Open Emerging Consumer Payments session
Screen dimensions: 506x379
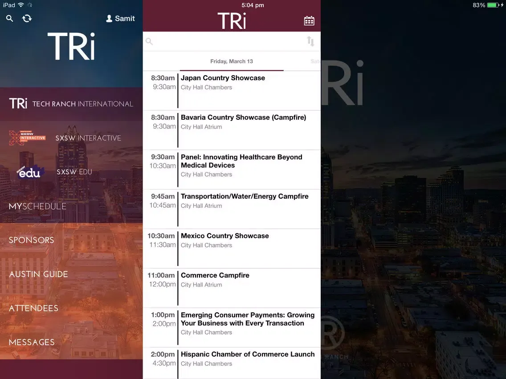click(x=232, y=327)
